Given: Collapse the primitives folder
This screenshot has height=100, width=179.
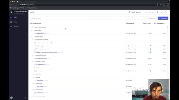Looking at the screenshot, I should point(33,84).
